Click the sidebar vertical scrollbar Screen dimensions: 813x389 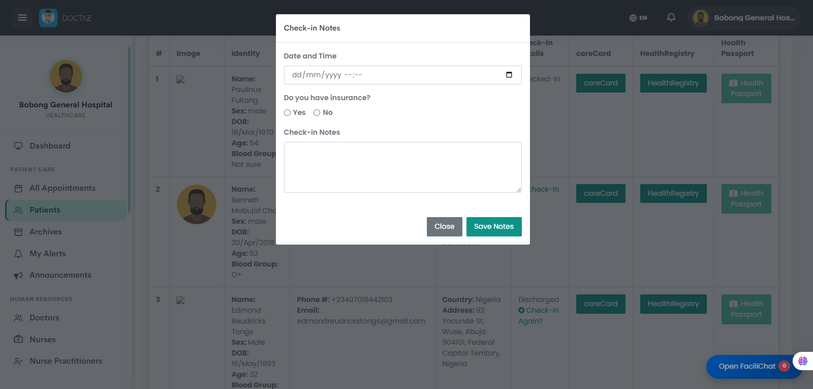[129, 130]
